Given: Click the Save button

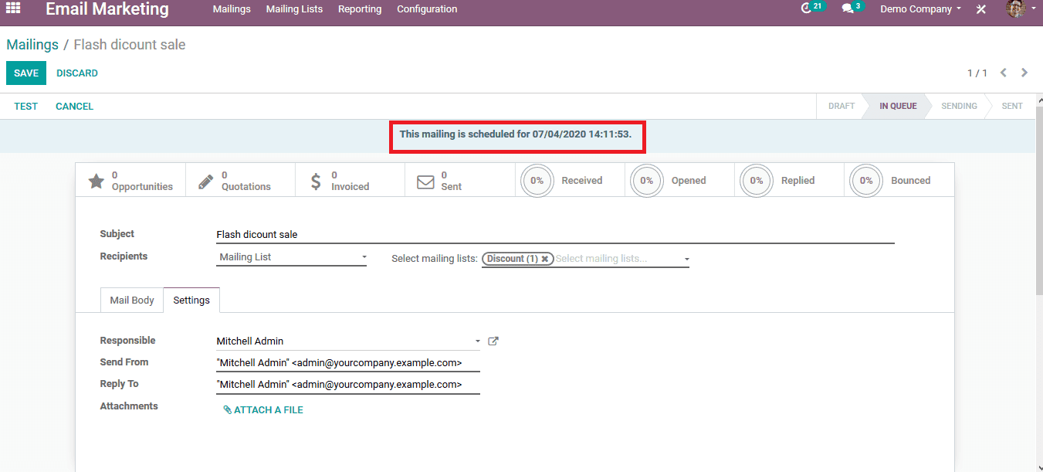Looking at the screenshot, I should pos(26,73).
